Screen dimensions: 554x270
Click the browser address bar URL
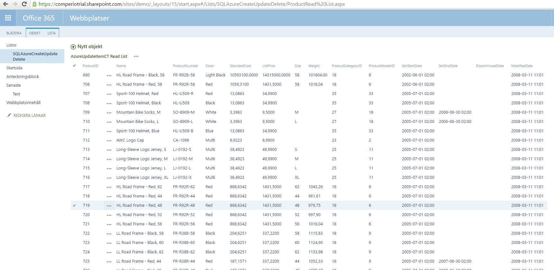[x=192, y=4]
